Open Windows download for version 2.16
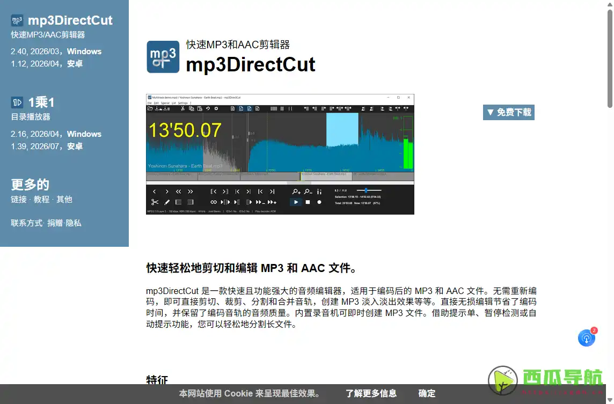This screenshot has height=404, width=614. coord(84,134)
